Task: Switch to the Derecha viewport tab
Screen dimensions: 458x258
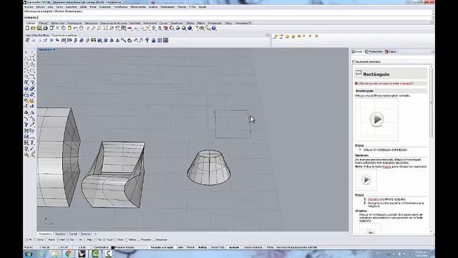Action: pos(86,234)
